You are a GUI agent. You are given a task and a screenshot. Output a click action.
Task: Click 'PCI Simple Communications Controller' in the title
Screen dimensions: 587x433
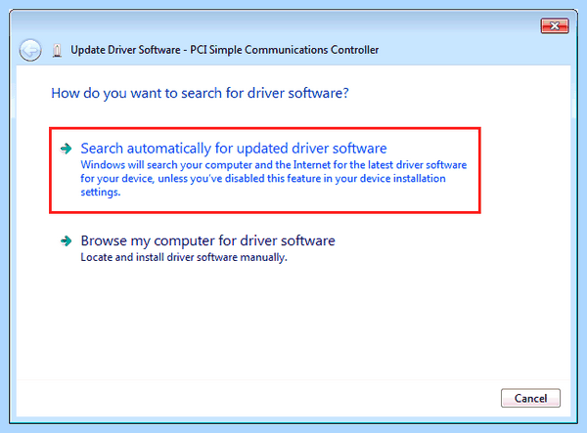tap(285, 50)
